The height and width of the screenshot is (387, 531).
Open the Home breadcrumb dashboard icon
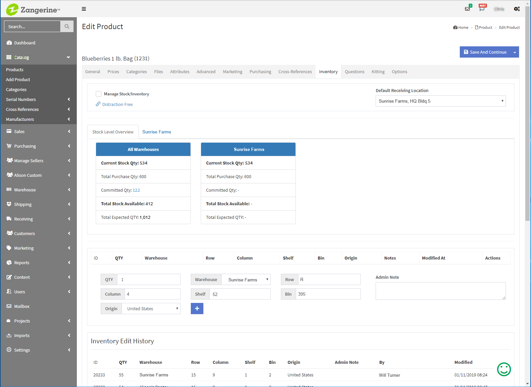pyautogui.click(x=455, y=27)
